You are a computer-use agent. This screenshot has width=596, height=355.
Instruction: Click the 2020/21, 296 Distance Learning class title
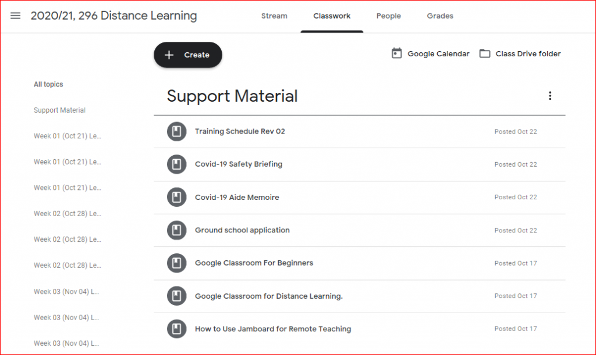tap(113, 16)
